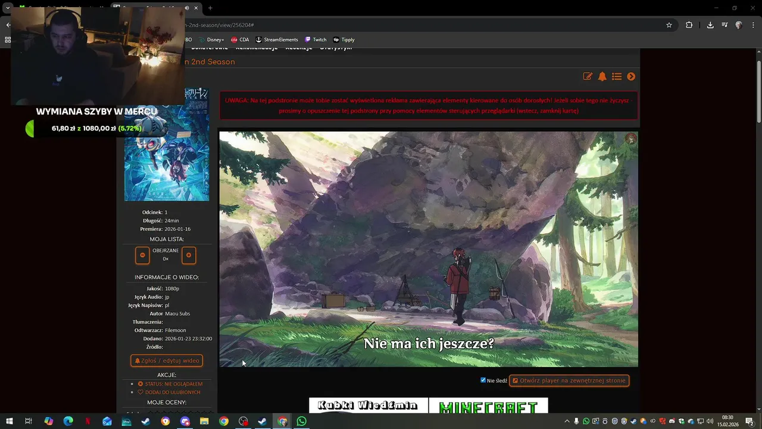
Task: Open the Windows Start menu
Action: (9, 421)
